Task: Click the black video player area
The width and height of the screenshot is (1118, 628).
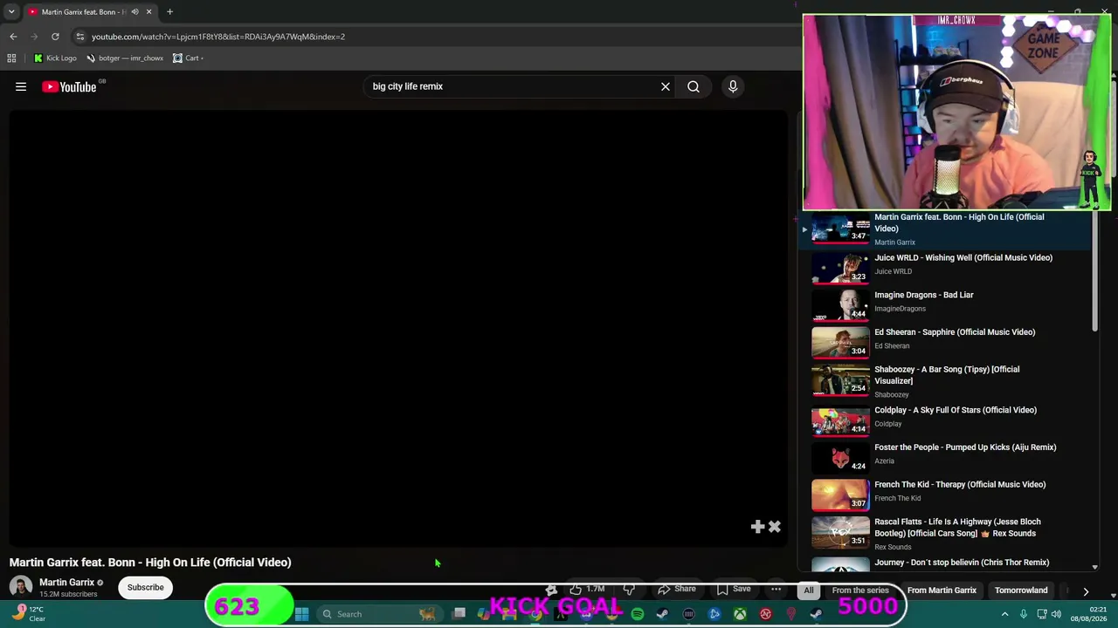Action: (x=398, y=328)
